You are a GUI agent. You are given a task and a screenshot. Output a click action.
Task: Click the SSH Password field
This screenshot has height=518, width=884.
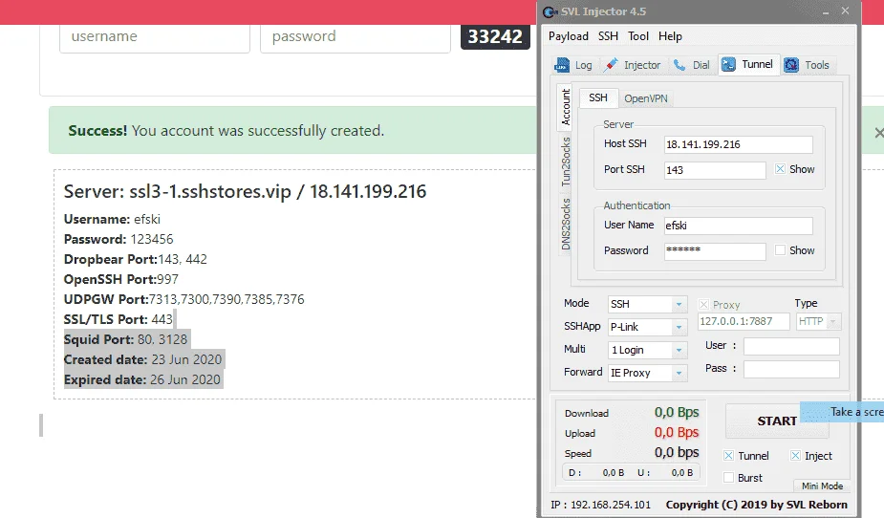tap(715, 251)
